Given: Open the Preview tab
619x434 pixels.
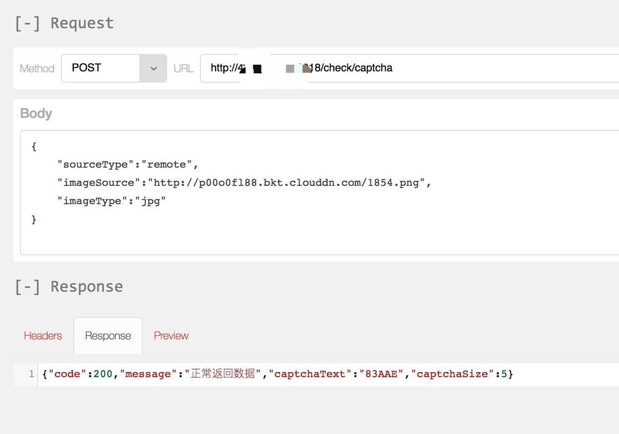Looking at the screenshot, I should pos(171,336).
